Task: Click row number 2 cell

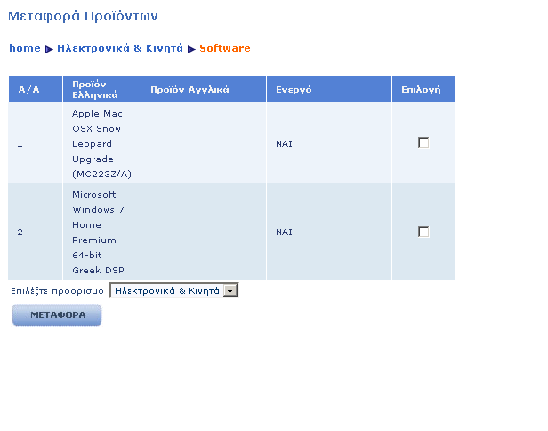Action: [36, 232]
